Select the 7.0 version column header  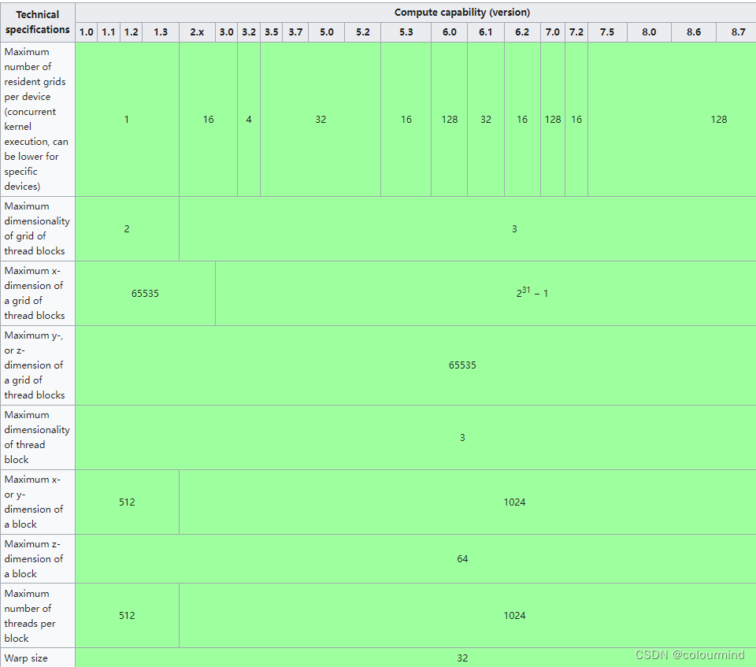(x=553, y=32)
